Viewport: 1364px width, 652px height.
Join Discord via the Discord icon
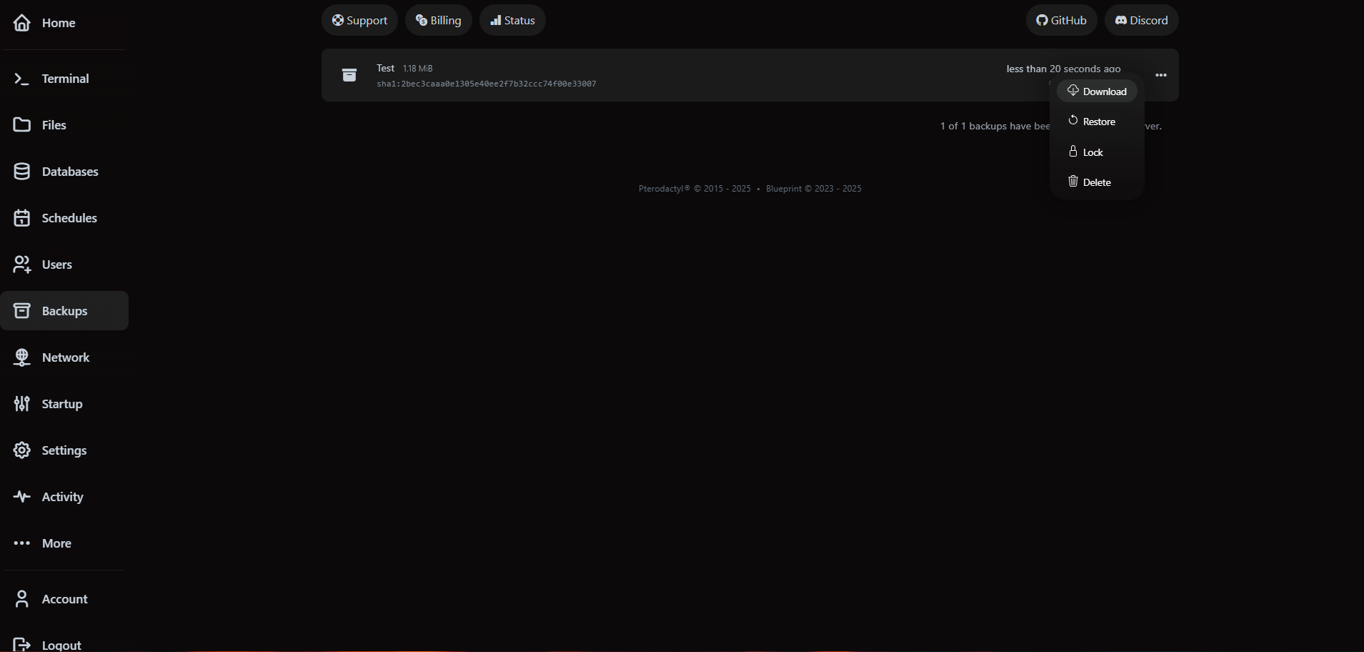pos(1120,20)
